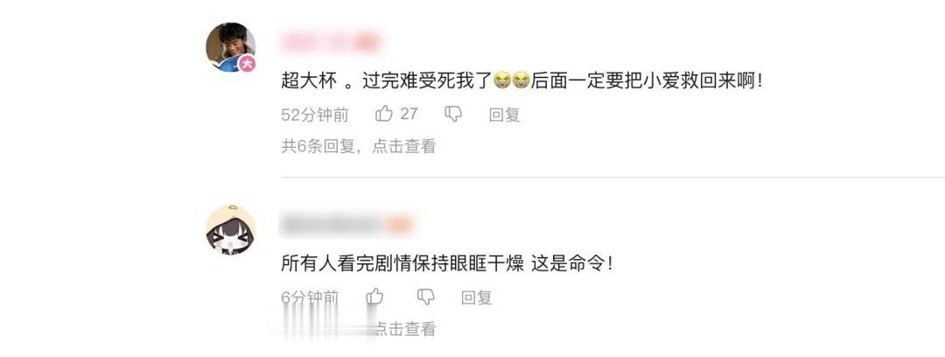Dislike the comment starting with 超大杯
Screen dimensions: 945x357
coord(452,114)
